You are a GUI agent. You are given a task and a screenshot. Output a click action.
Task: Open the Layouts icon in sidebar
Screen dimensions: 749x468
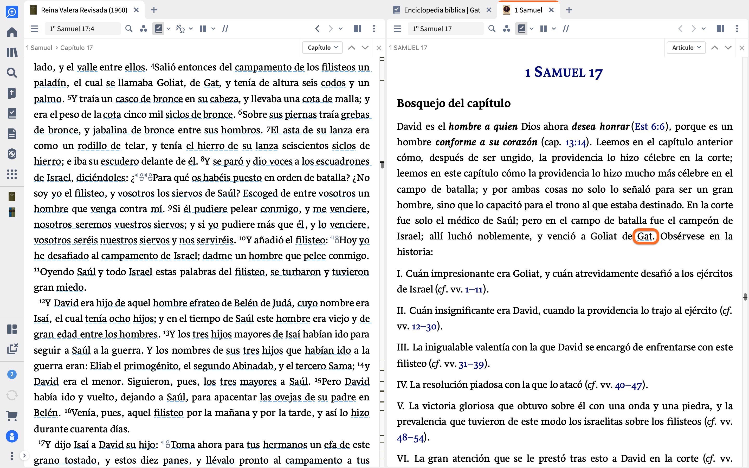click(x=12, y=329)
